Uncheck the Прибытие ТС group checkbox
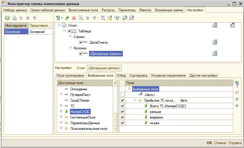This screenshot has height=148, width=244. 122,100
